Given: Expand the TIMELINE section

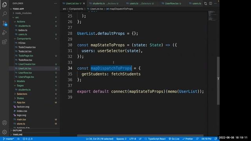Looking at the screenshot, I should click(17, 135).
